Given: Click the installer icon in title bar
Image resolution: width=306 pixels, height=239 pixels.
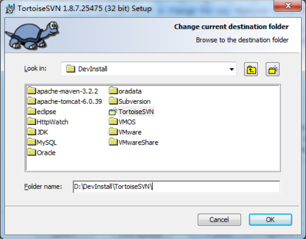Looking at the screenshot, I should click(x=10, y=9).
